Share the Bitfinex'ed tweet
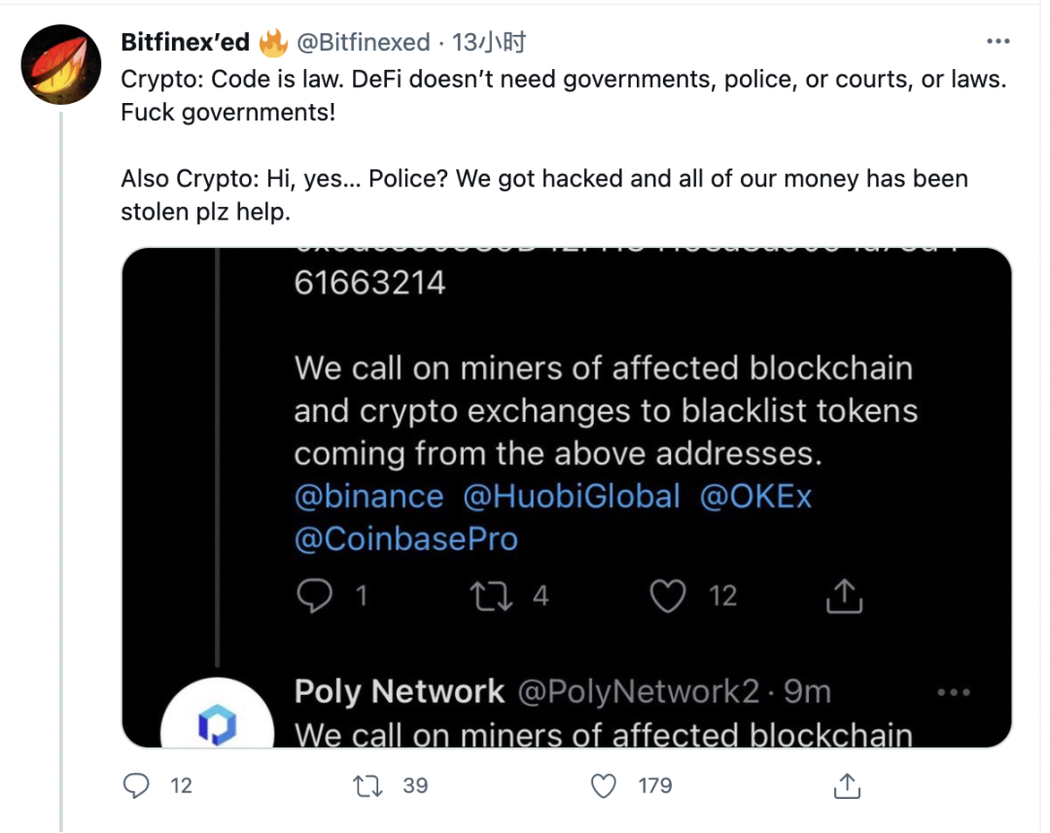 coord(847,785)
